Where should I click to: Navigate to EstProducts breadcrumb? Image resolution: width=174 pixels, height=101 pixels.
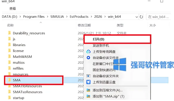point(79,17)
